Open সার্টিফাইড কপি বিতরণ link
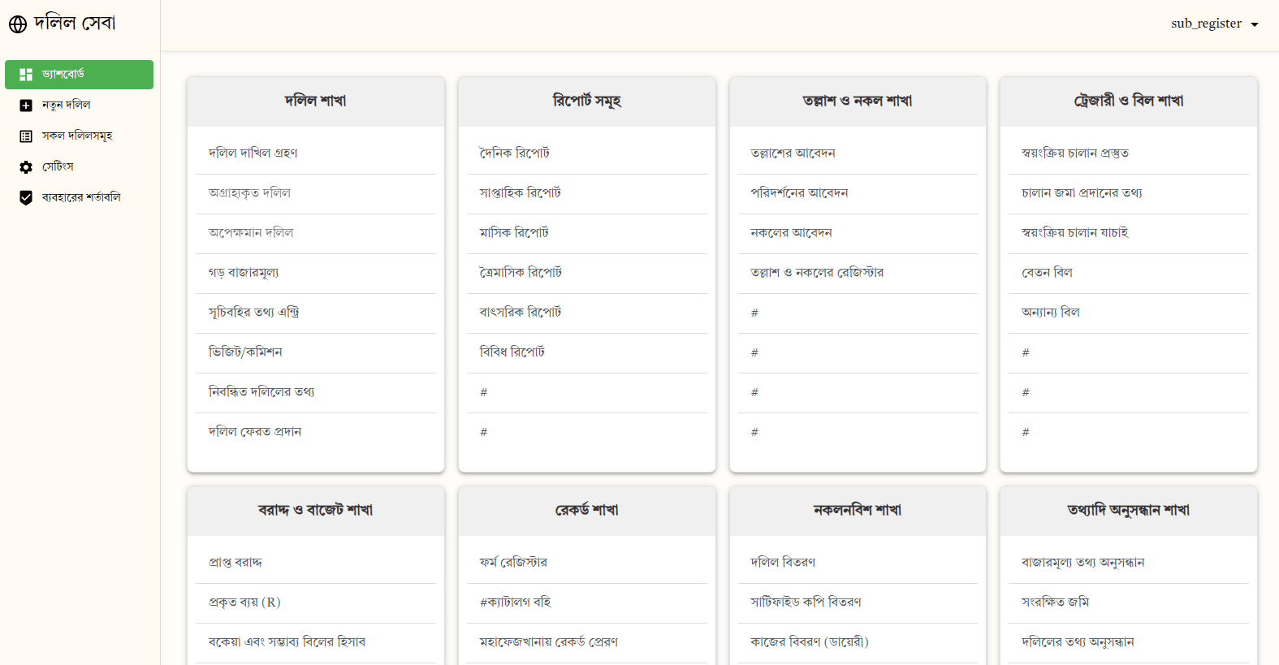Image resolution: width=1279 pixels, height=665 pixels. (806, 602)
